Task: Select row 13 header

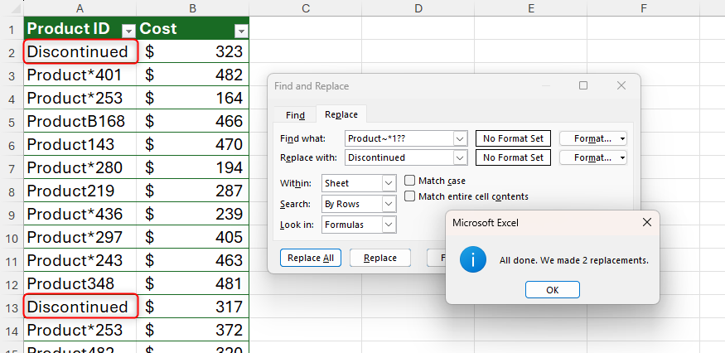Action: pyautogui.click(x=12, y=307)
